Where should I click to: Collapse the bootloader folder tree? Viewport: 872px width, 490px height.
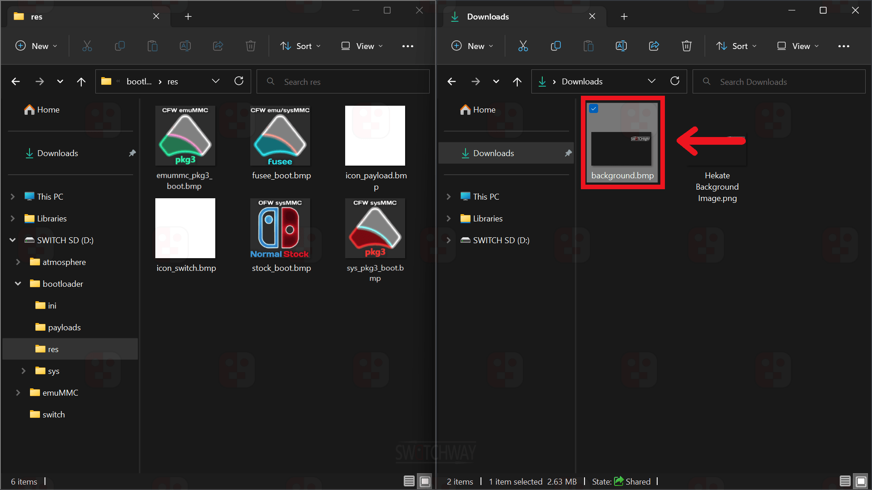click(x=18, y=284)
